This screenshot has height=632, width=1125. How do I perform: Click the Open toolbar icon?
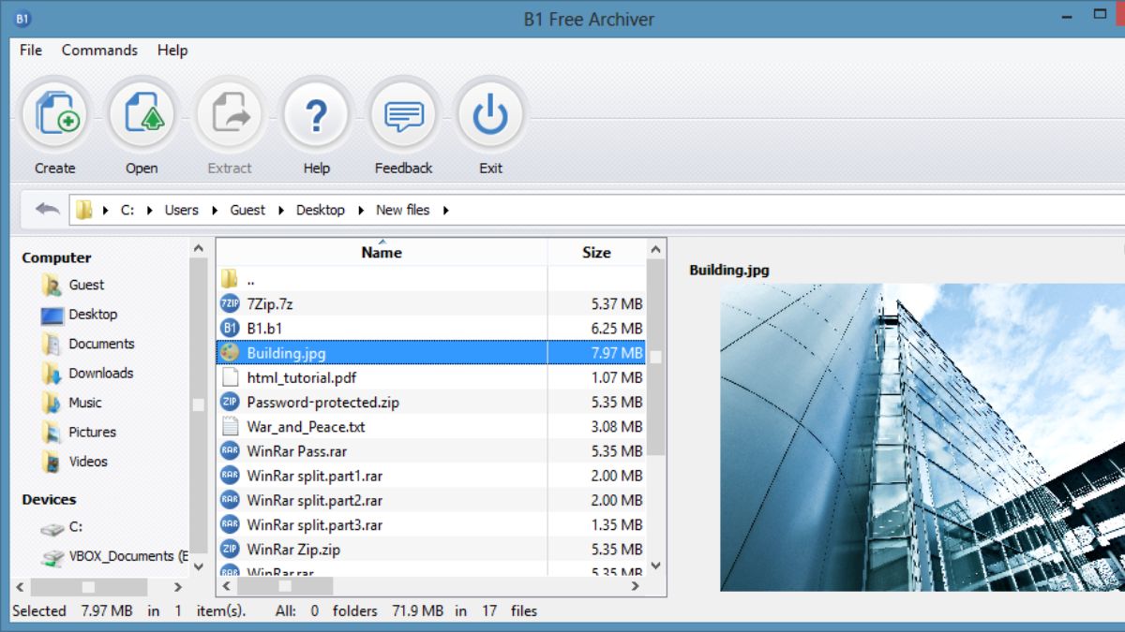pyautogui.click(x=142, y=116)
